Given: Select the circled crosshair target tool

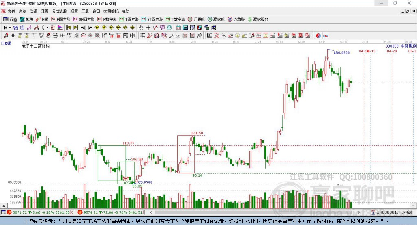Looking at the screenshot, I should 83,36.
